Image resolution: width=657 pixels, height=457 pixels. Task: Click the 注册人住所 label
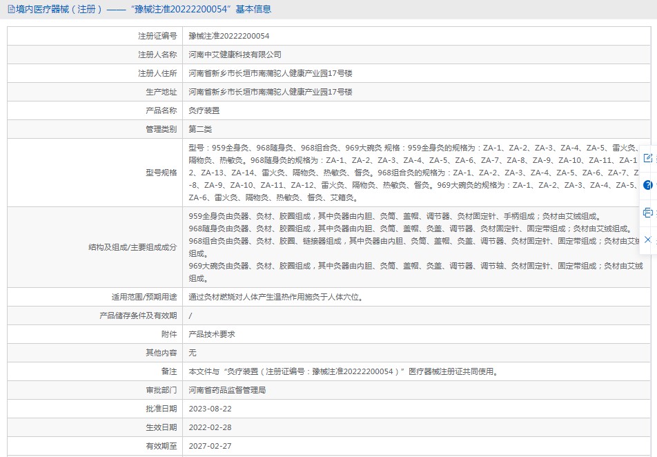[157, 73]
